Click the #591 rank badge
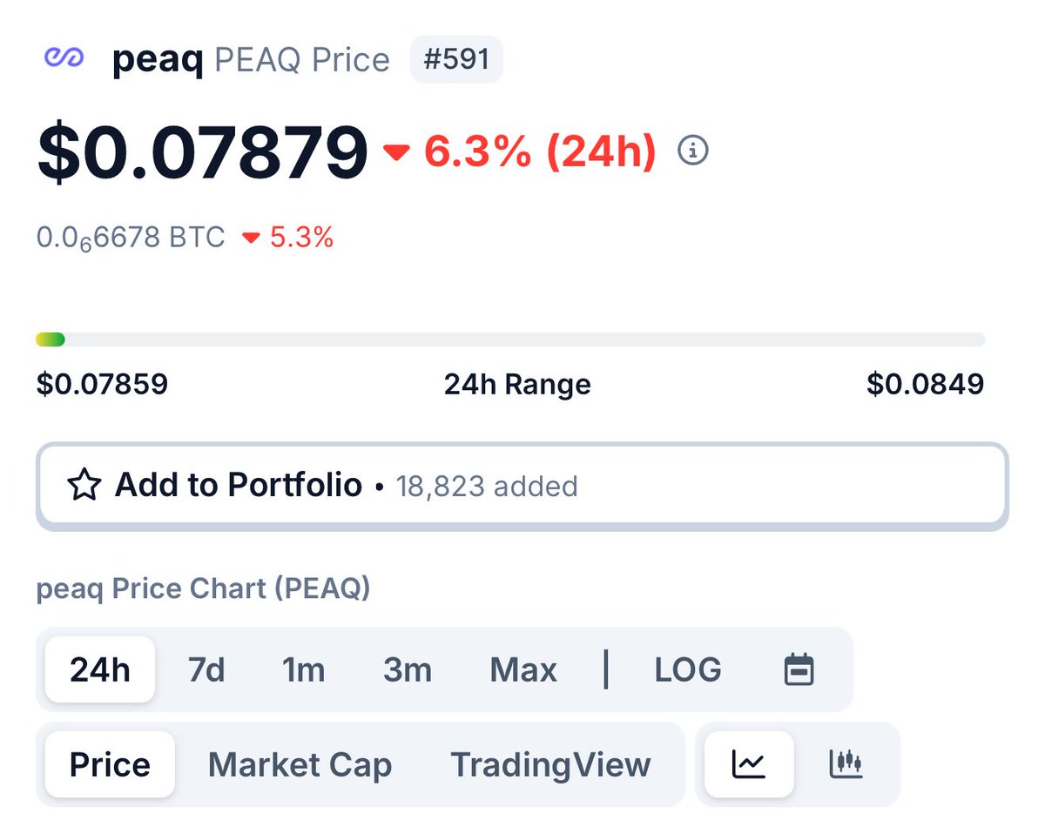Screen dimensions: 1045x827 point(456,59)
